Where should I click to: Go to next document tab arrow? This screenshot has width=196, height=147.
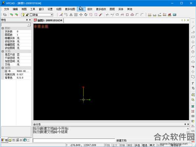(185, 20)
